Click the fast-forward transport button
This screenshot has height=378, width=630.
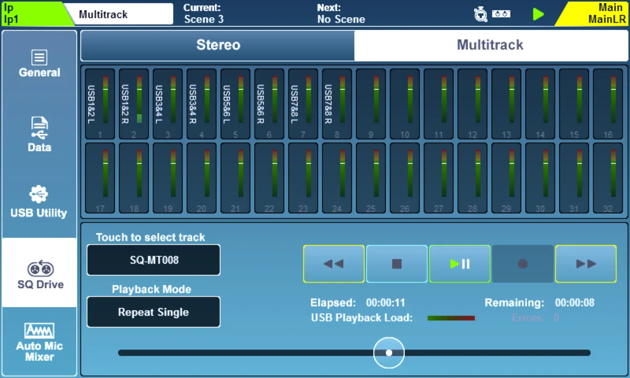pyautogui.click(x=586, y=264)
